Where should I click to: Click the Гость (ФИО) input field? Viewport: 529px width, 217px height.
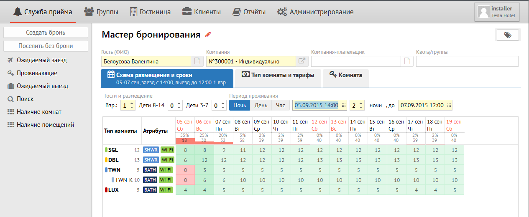coord(146,61)
